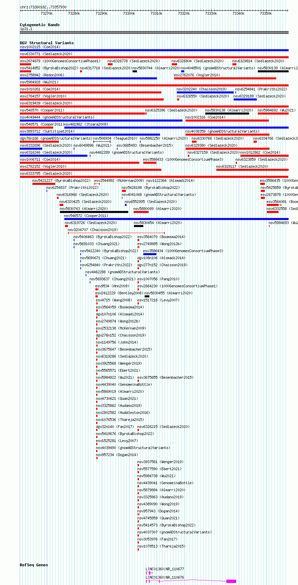Click nsv5984928 (Wu2021) label
This screenshot has width=298, height=585.
click(39, 82)
